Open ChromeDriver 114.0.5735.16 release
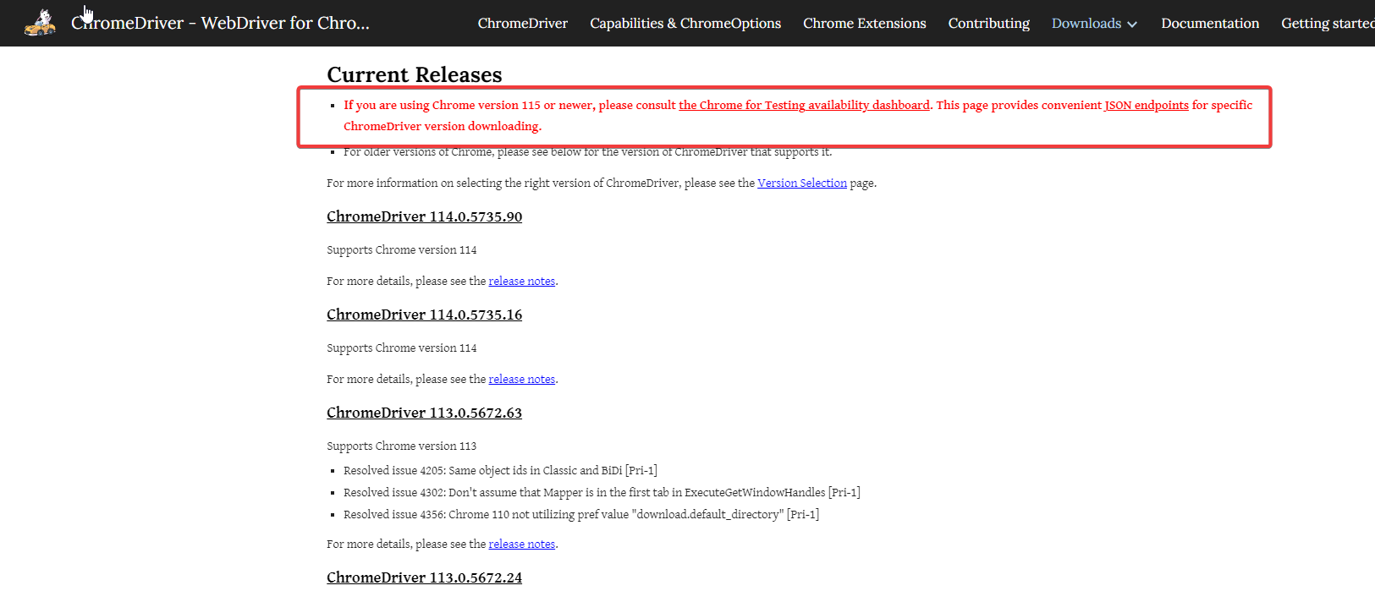 pyautogui.click(x=425, y=315)
